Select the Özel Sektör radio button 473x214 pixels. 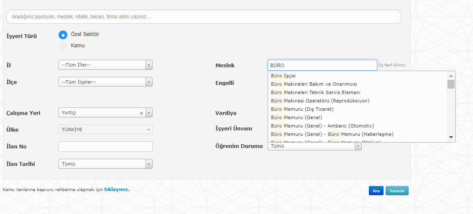pyautogui.click(x=63, y=35)
